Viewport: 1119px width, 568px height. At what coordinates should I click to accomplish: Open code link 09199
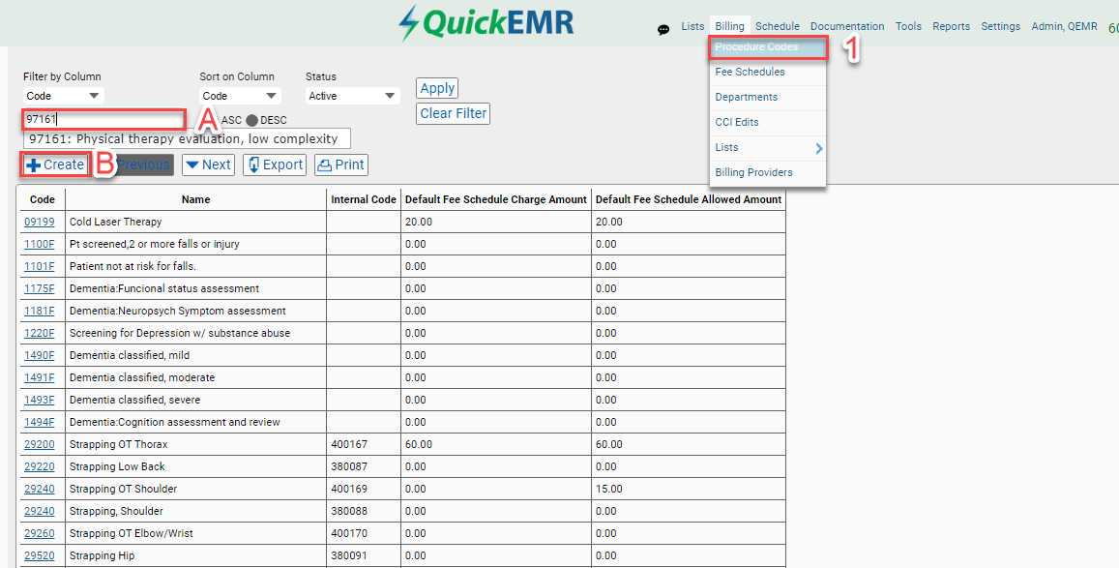click(x=40, y=222)
